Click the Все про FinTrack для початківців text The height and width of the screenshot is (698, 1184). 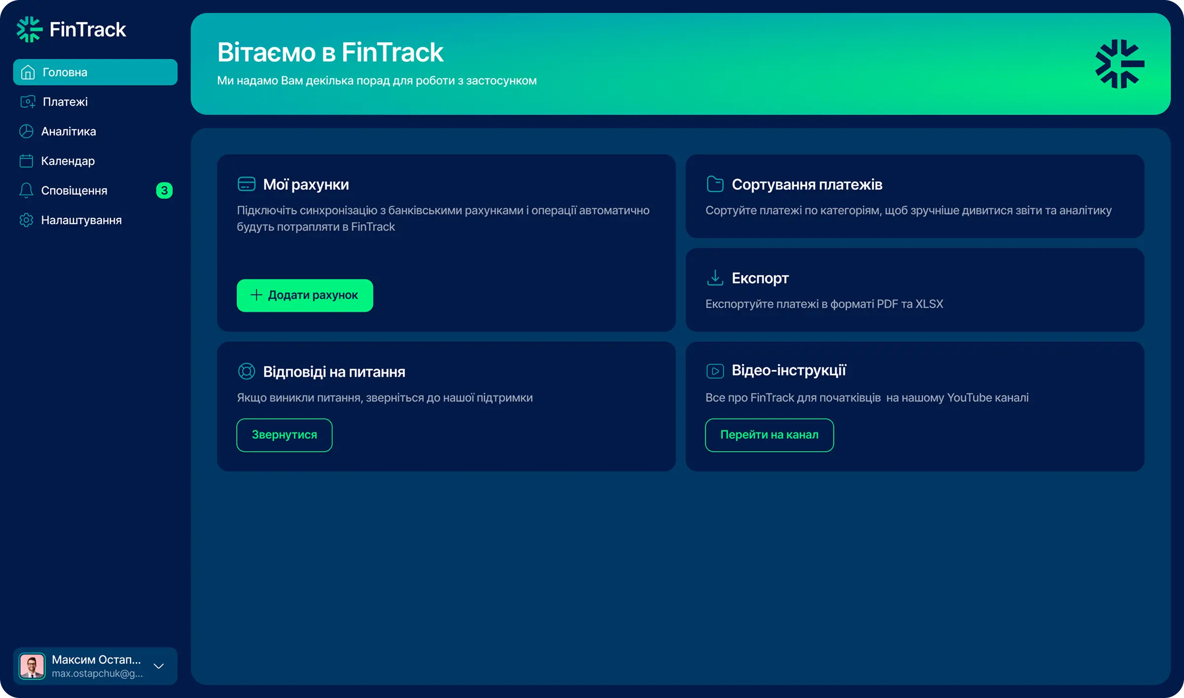[x=867, y=398]
